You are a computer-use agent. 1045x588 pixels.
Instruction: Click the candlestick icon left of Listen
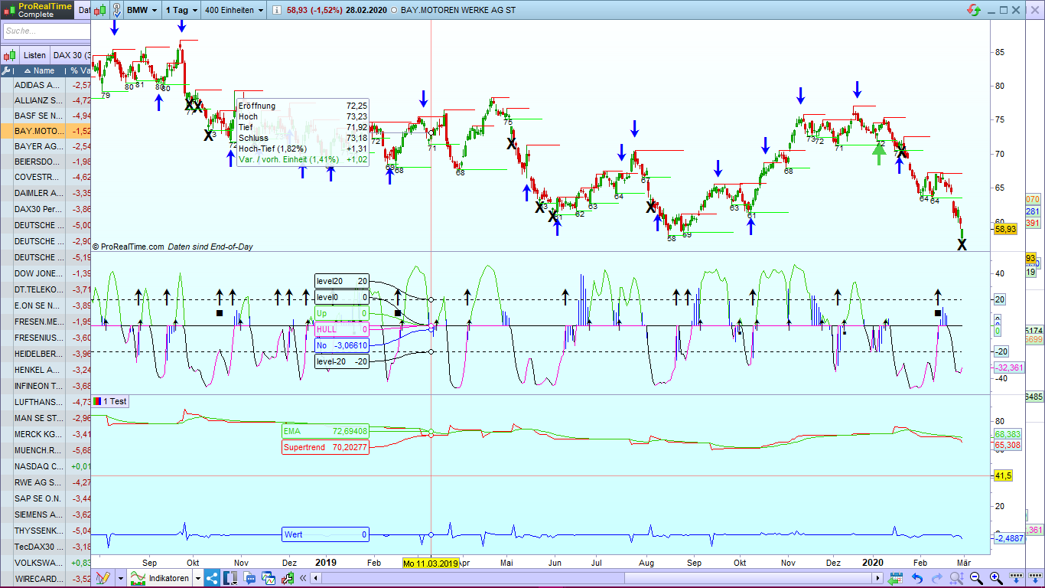11,55
